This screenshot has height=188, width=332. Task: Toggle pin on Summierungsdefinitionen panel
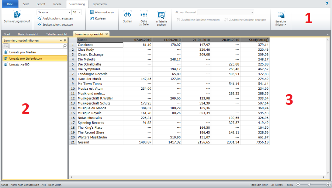65,40
